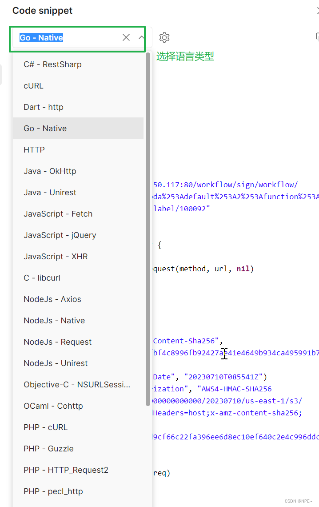Select NodeJs - Native option
319x507 pixels.
(x=78, y=320)
